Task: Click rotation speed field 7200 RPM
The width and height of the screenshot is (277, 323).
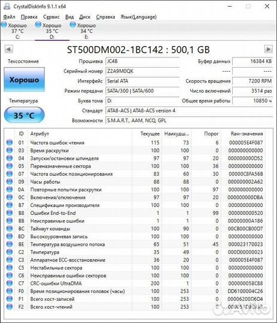Action: pos(252,81)
